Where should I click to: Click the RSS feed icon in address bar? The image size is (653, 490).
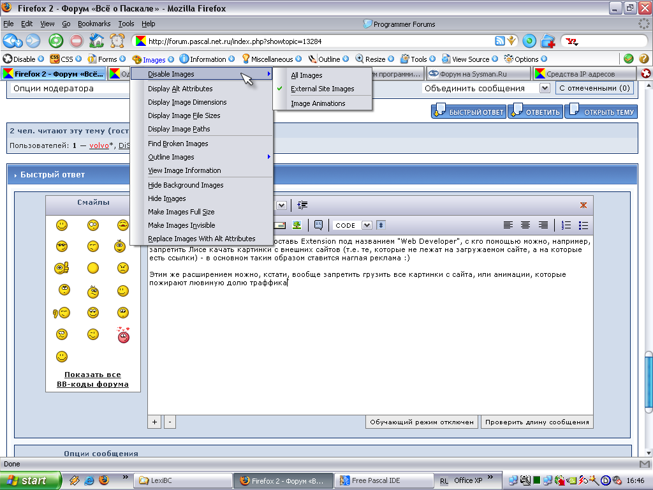click(501, 41)
